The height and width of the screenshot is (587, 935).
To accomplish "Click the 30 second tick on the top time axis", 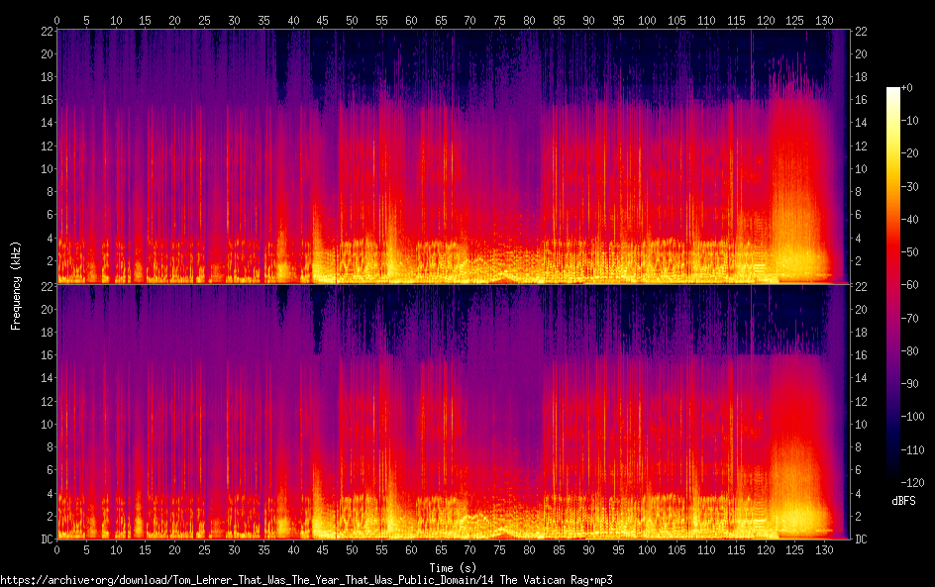I will point(234,20).
